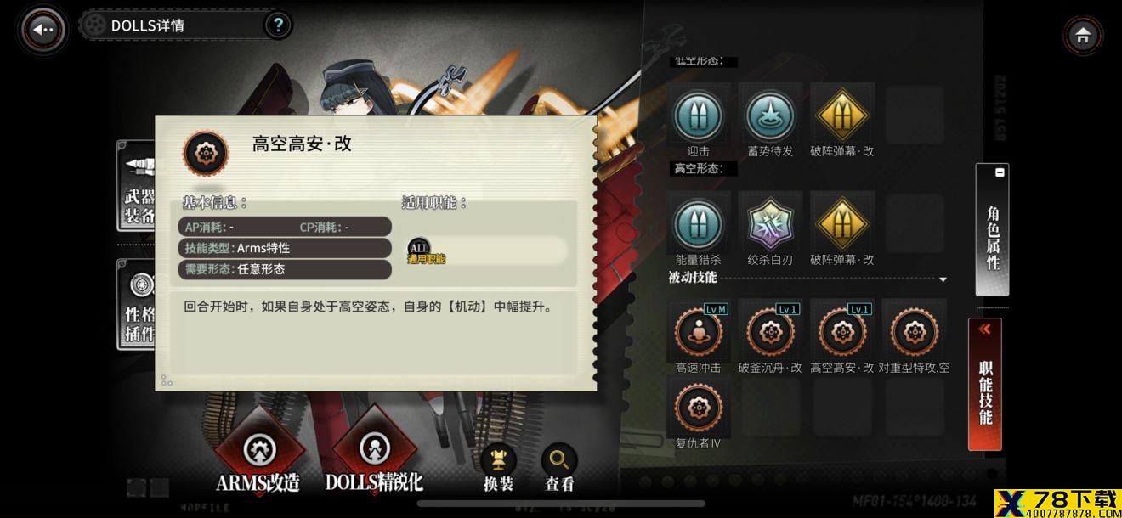Select the 对重型特攻 passive skill icon
This screenshot has width=1122, height=518.
coord(914,332)
